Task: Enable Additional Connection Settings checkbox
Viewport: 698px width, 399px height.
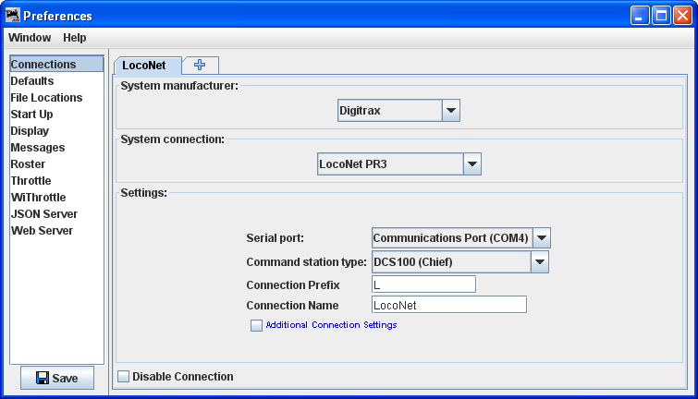Action: coord(257,325)
